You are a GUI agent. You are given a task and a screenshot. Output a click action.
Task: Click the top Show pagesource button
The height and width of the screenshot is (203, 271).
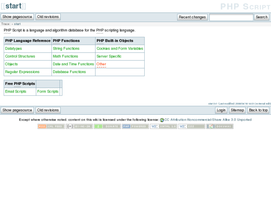(x=17, y=17)
